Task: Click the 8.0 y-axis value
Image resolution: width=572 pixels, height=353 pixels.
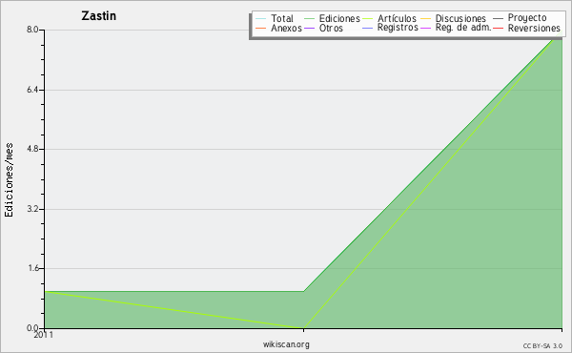Action: 32,30
